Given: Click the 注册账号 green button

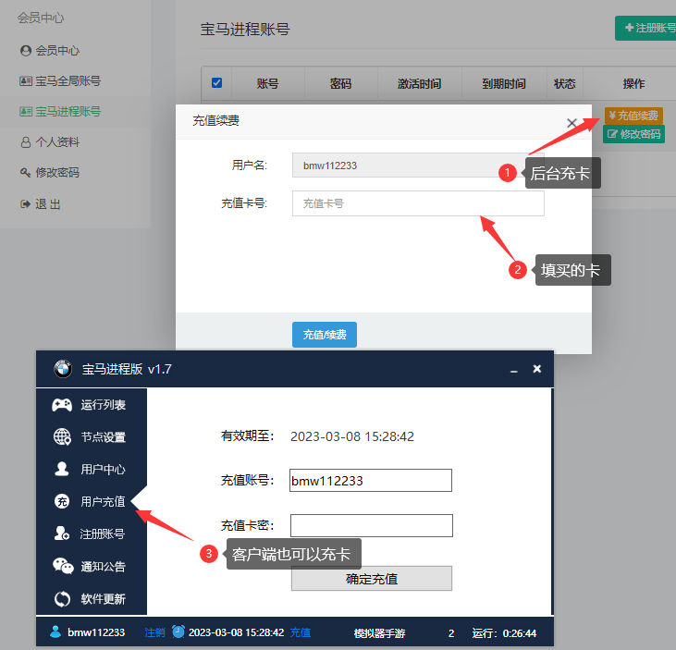Looking at the screenshot, I should click(645, 28).
